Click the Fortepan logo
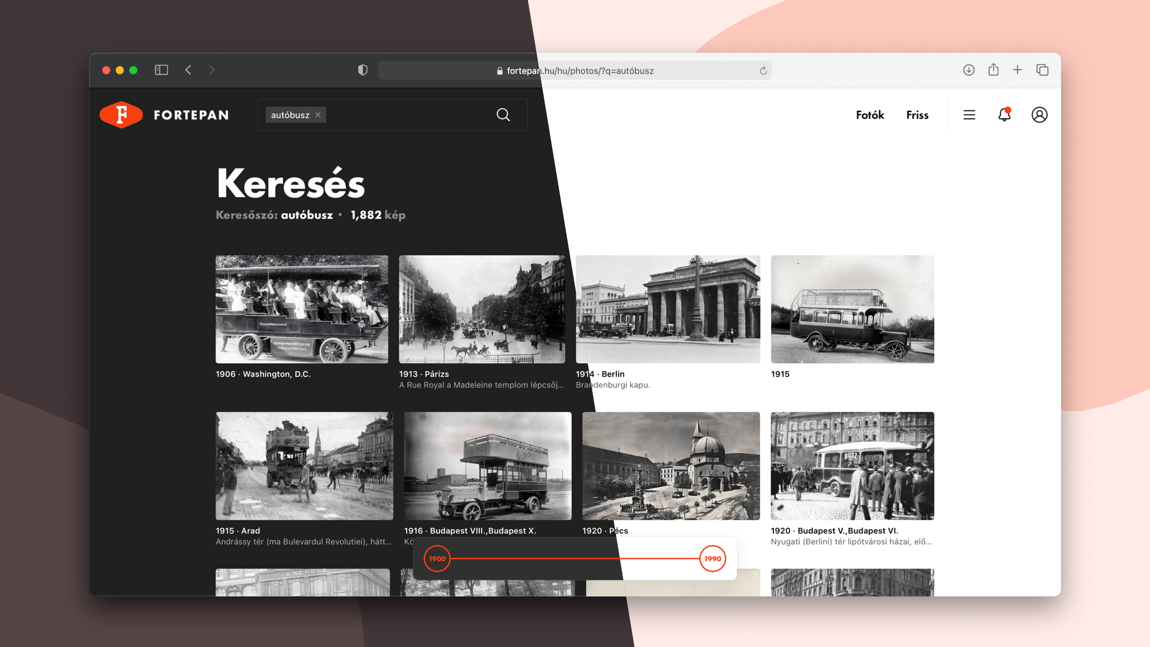The image size is (1150, 647). [164, 115]
